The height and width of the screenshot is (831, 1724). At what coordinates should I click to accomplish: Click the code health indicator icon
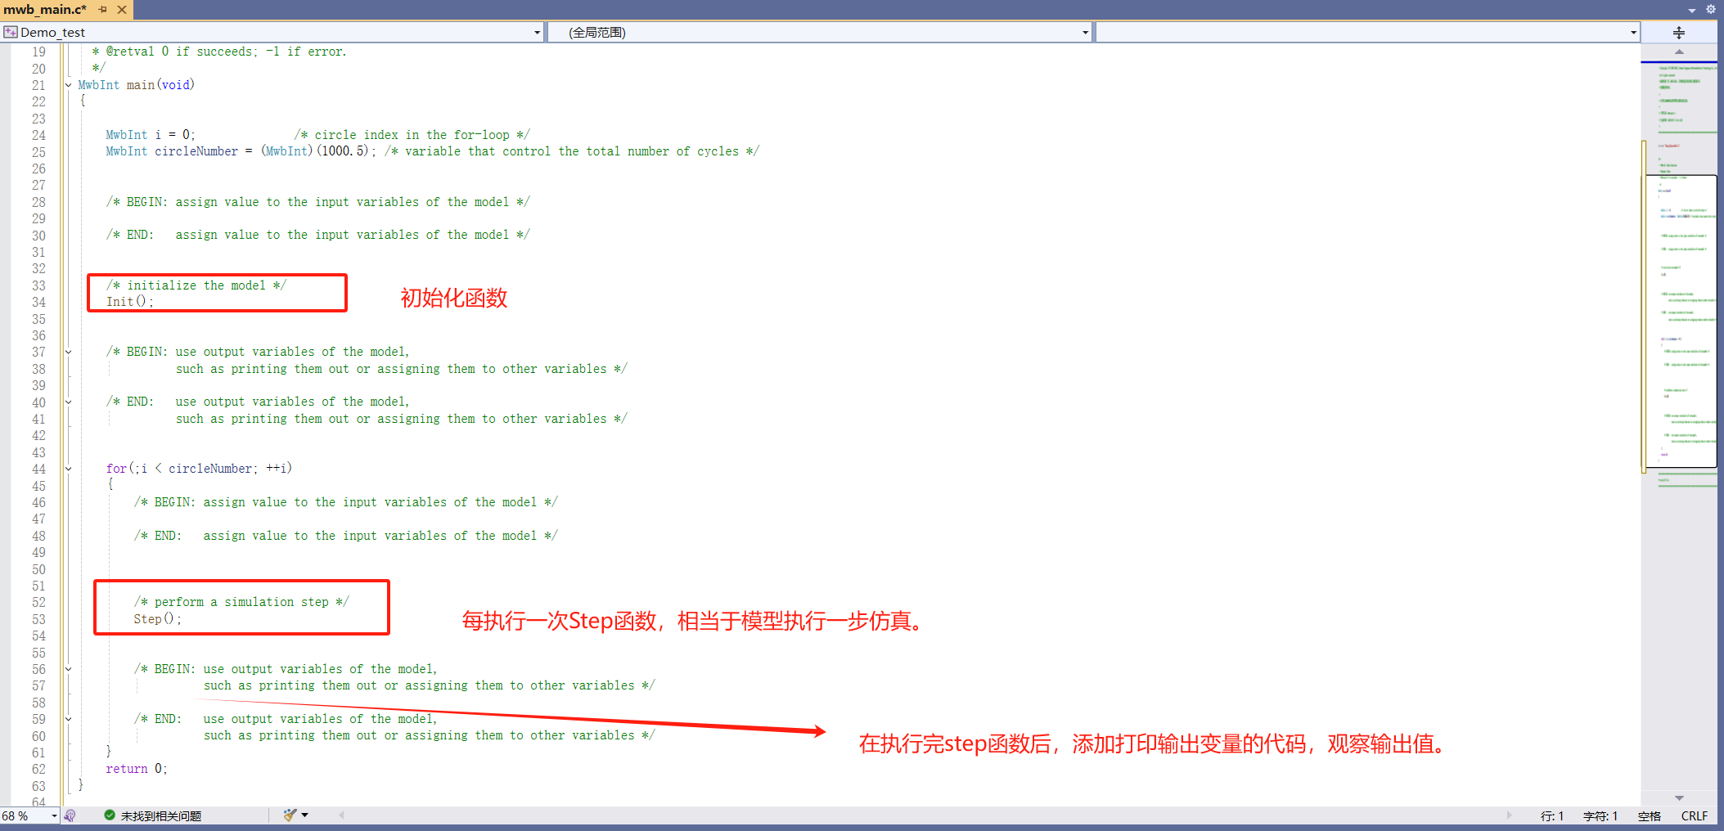[70, 815]
